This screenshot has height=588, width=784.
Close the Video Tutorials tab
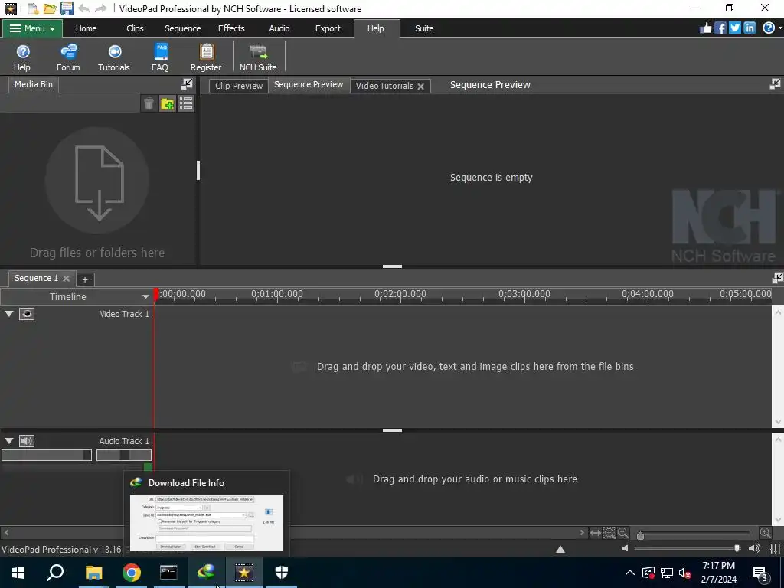pos(421,86)
